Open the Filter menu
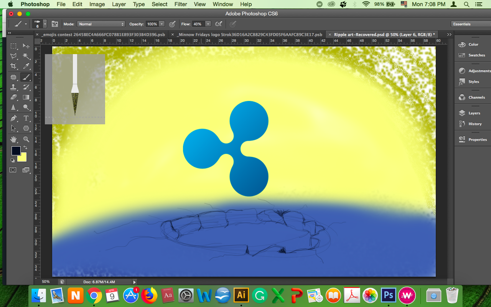Screen dimensions: 491x307 (181, 4)
